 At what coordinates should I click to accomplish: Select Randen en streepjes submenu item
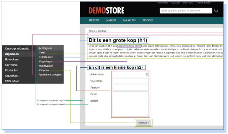click(50, 75)
